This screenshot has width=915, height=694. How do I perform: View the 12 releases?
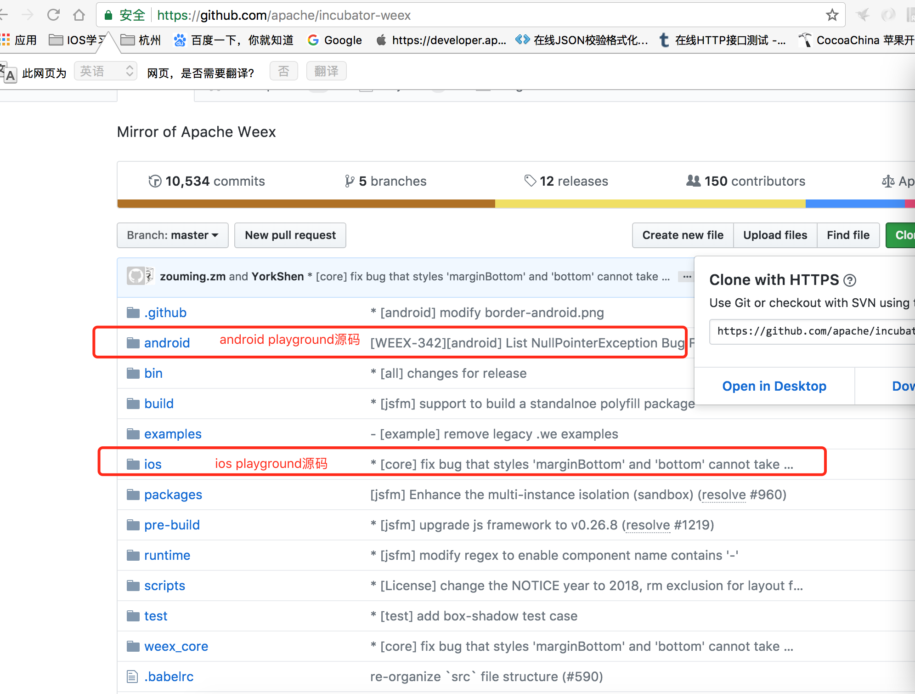566,181
